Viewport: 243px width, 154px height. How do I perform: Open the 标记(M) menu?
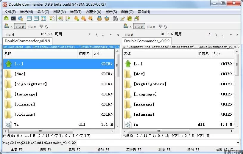(26, 12)
